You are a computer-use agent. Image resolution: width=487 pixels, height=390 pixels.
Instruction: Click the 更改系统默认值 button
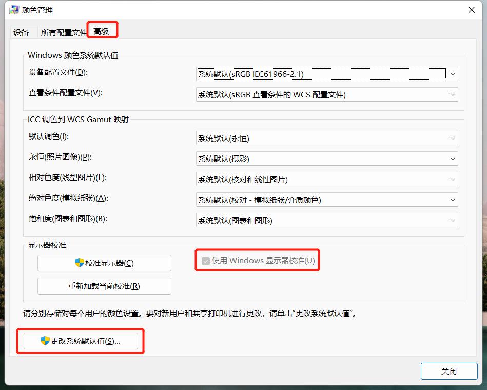(80, 341)
